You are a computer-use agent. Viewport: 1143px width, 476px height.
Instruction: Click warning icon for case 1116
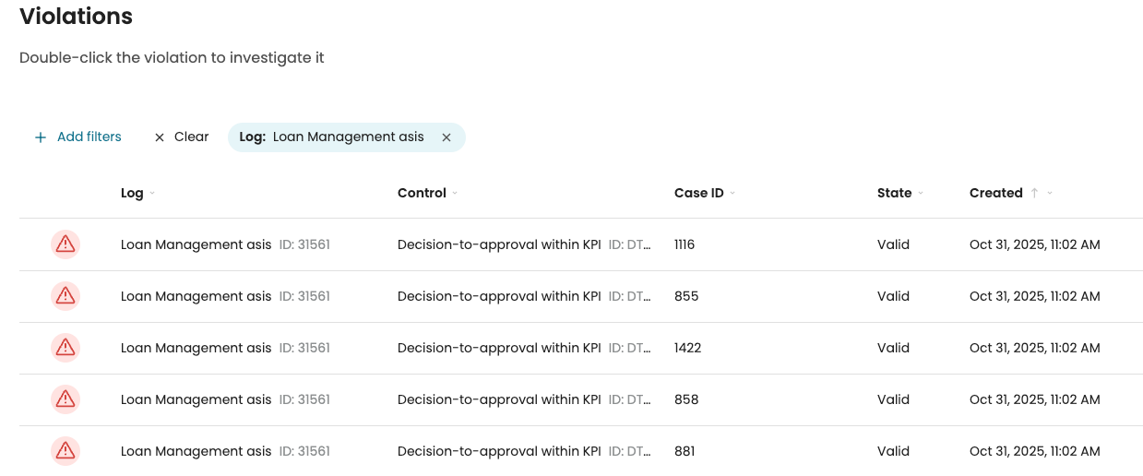[65, 244]
